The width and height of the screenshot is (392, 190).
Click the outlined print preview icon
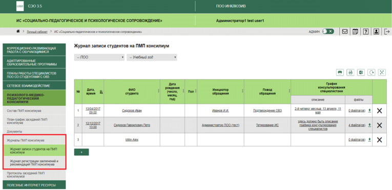tap(350, 72)
